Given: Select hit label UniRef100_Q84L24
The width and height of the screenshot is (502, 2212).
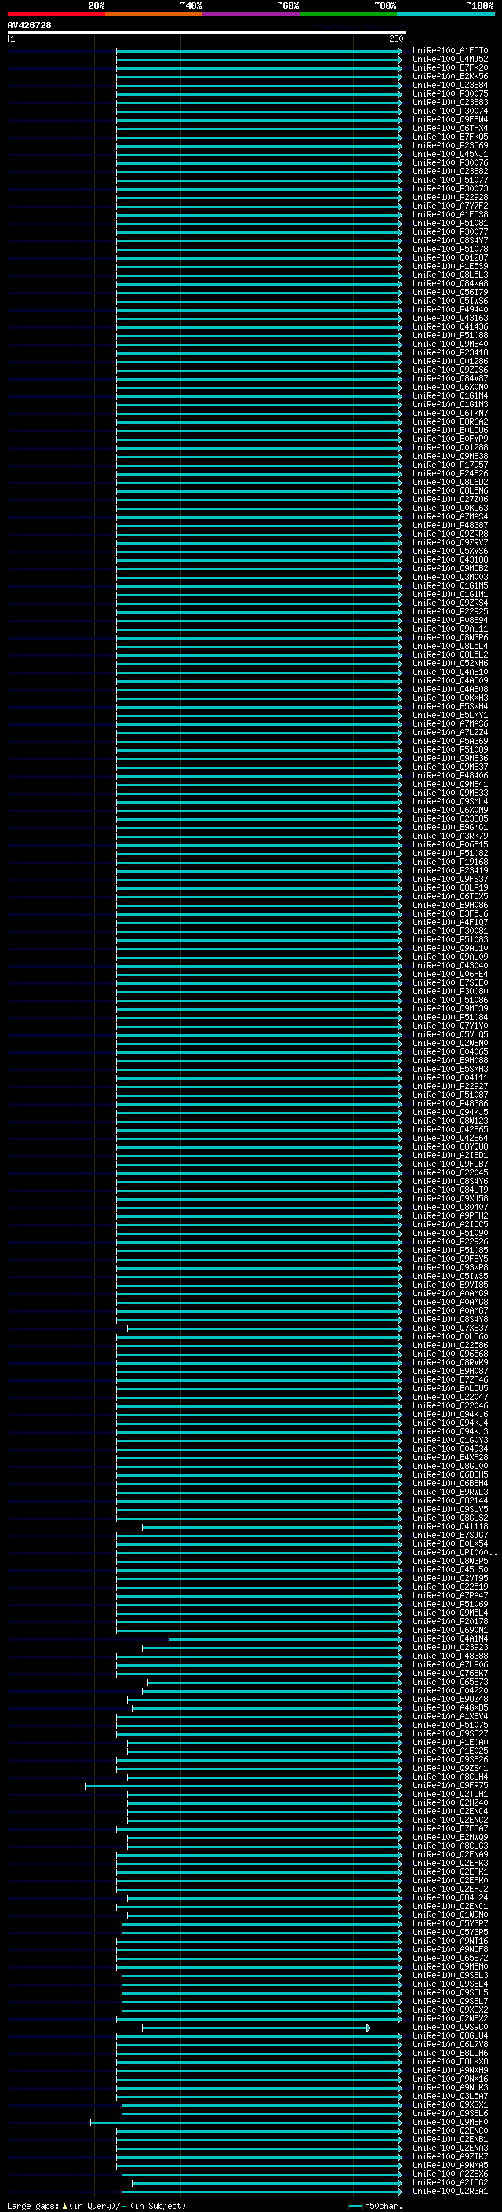Looking at the screenshot, I should 449,1897.
